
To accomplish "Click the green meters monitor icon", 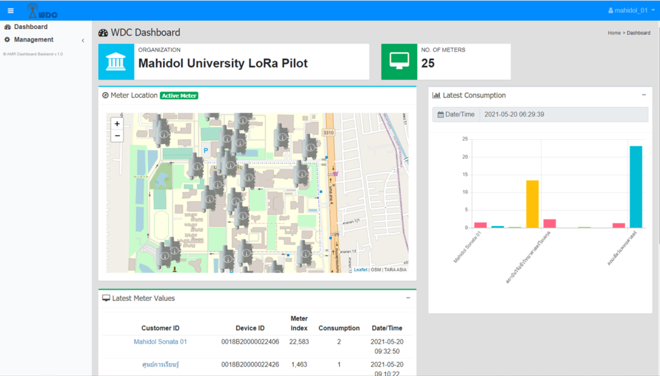I will click(x=399, y=62).
